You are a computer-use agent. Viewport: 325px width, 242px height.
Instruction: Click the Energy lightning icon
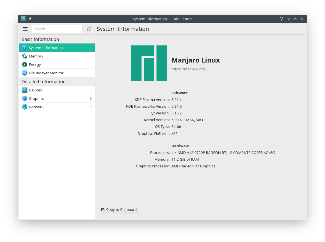pos(25,64)
